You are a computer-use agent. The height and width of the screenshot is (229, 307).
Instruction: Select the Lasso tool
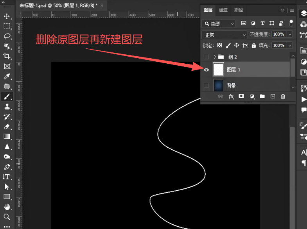point(7,36)
